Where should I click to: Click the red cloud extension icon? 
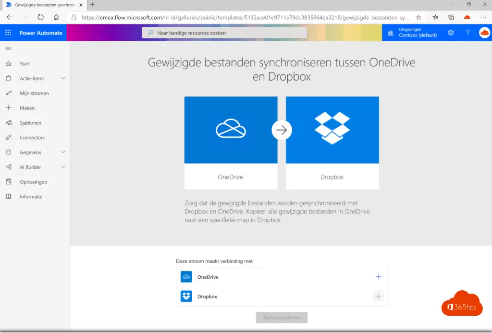[467, 18]
